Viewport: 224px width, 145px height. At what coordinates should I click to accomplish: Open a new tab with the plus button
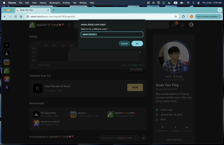point(54,10)
